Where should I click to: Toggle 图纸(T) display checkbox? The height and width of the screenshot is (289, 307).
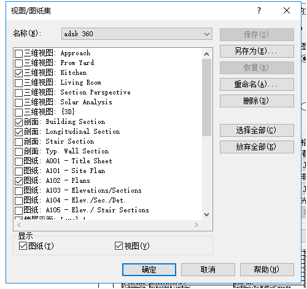[x=23, y=246]
